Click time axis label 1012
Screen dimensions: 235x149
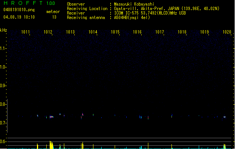click(48, 32)
